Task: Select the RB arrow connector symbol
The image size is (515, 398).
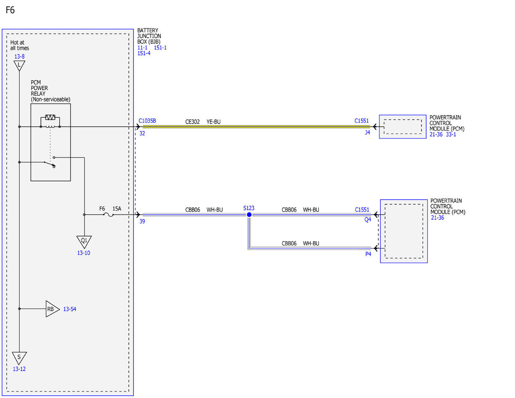Action: 52,309
